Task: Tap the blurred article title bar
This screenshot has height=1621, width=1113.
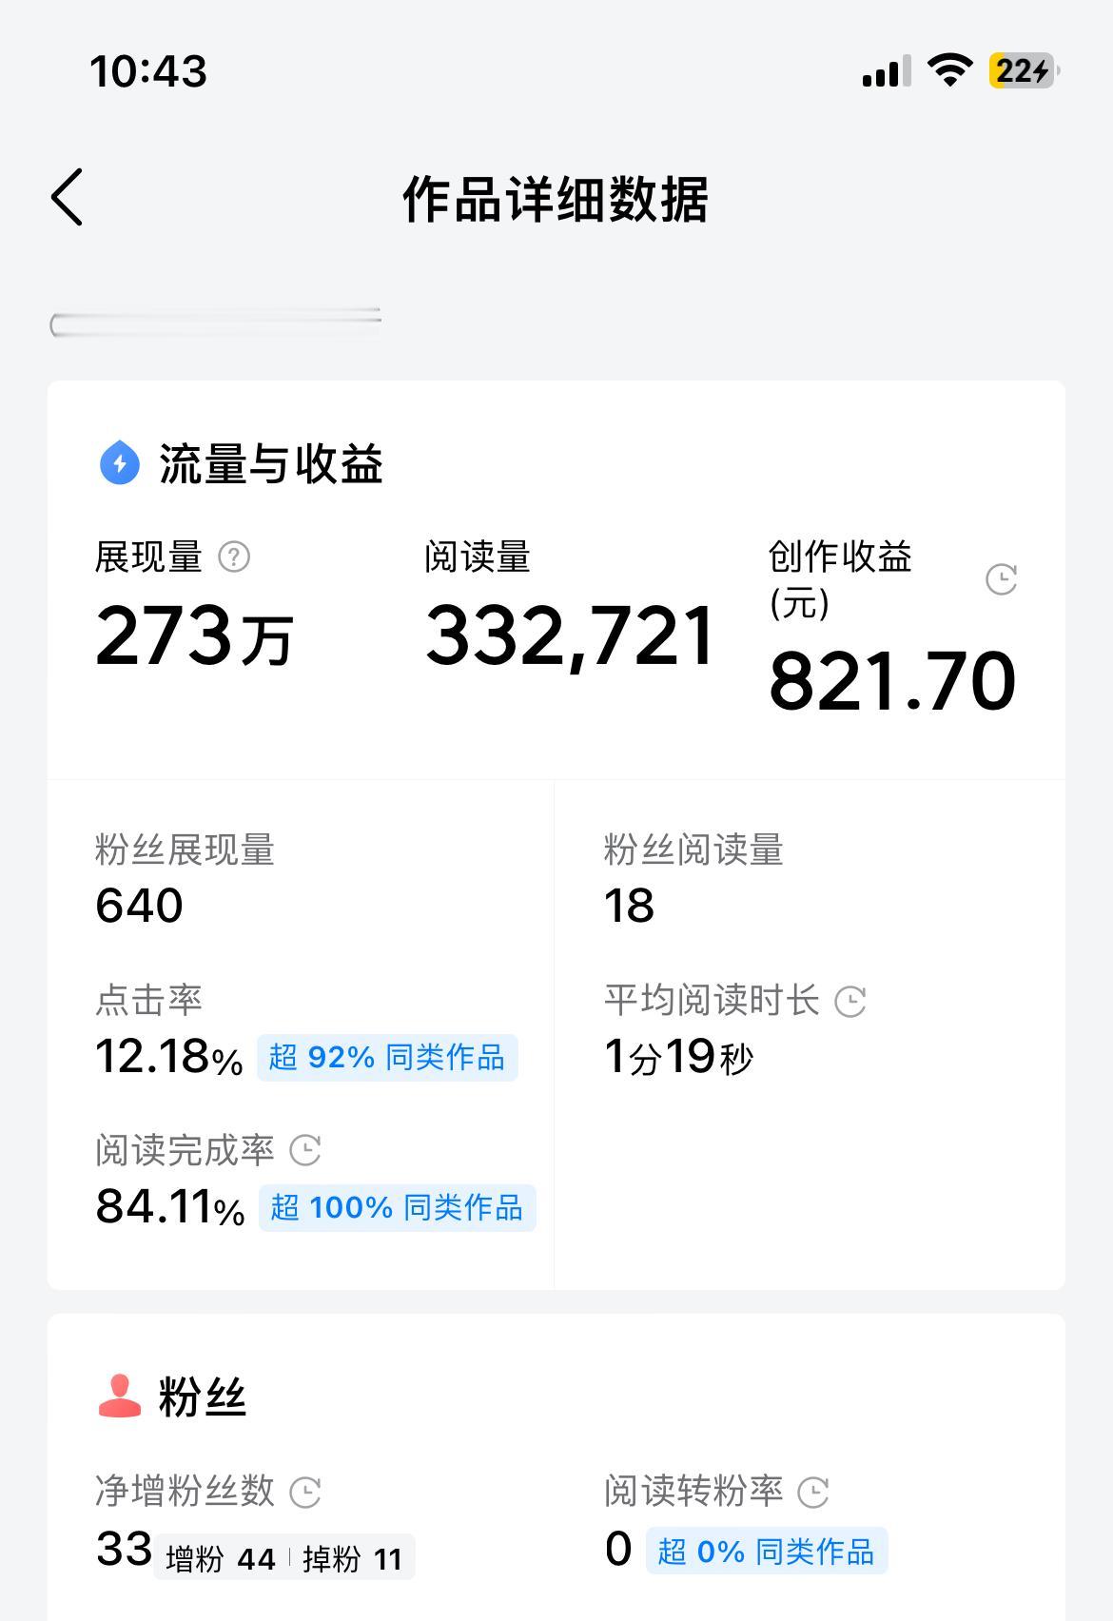Action: click(x=216, y=322)
